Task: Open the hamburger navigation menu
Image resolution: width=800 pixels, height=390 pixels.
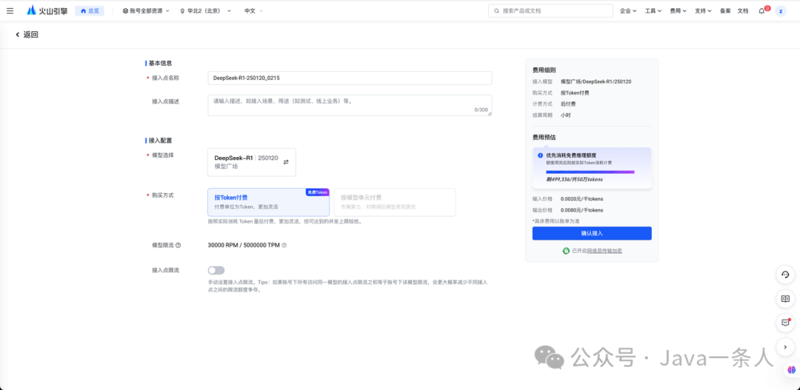Action: coord(10,10)
